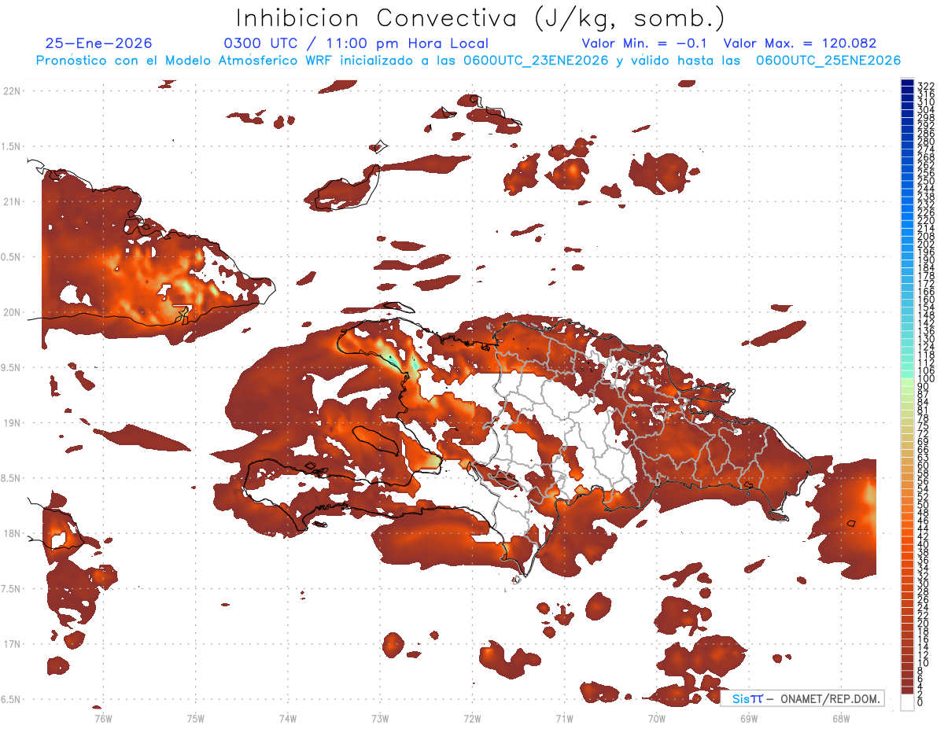Click the "0" colorbar label

(920, 702)
